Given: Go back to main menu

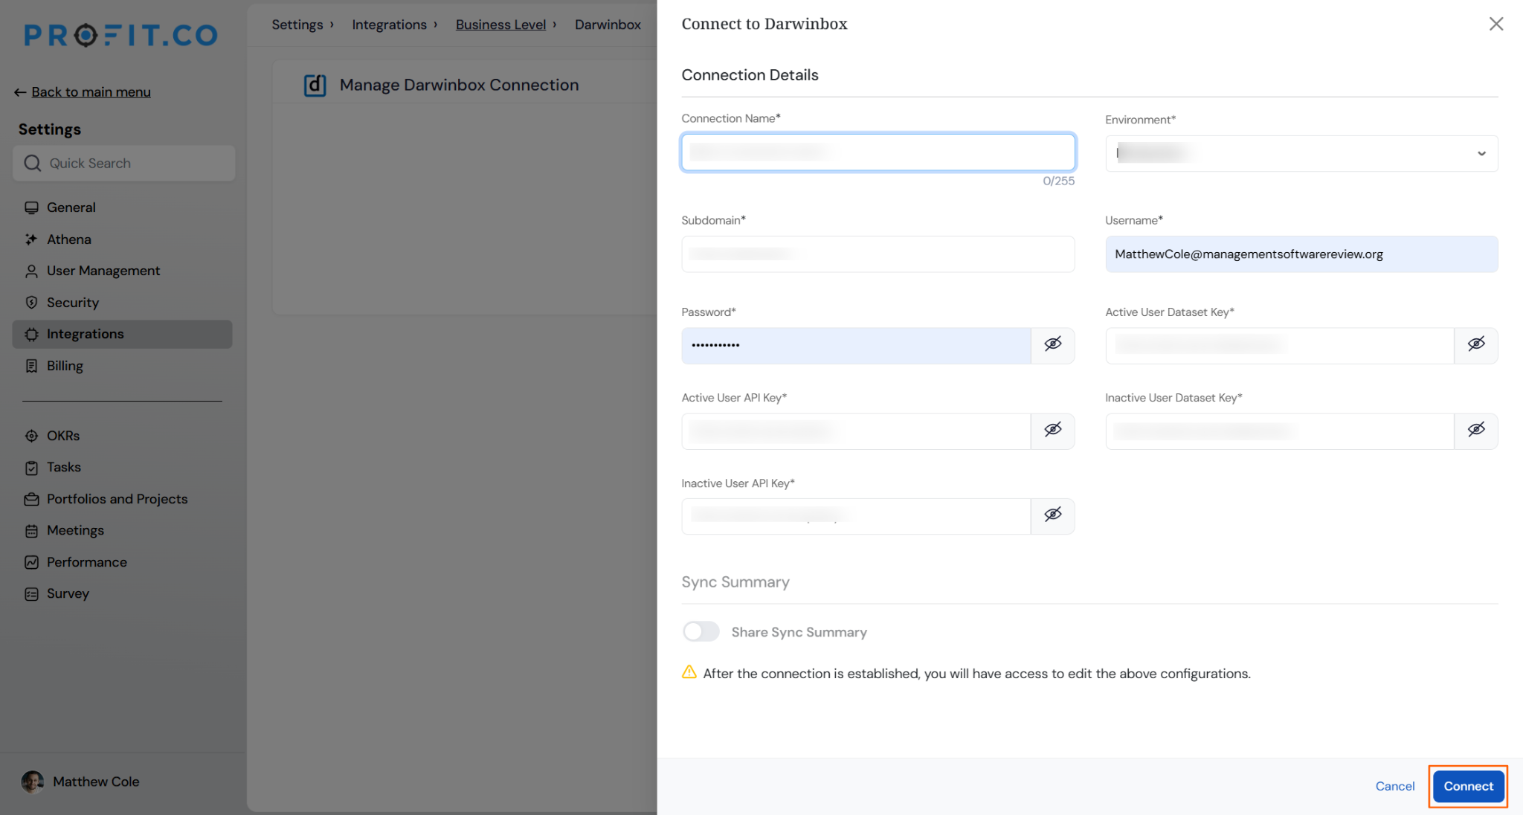Looking at the screenshot, I should 91,92.
